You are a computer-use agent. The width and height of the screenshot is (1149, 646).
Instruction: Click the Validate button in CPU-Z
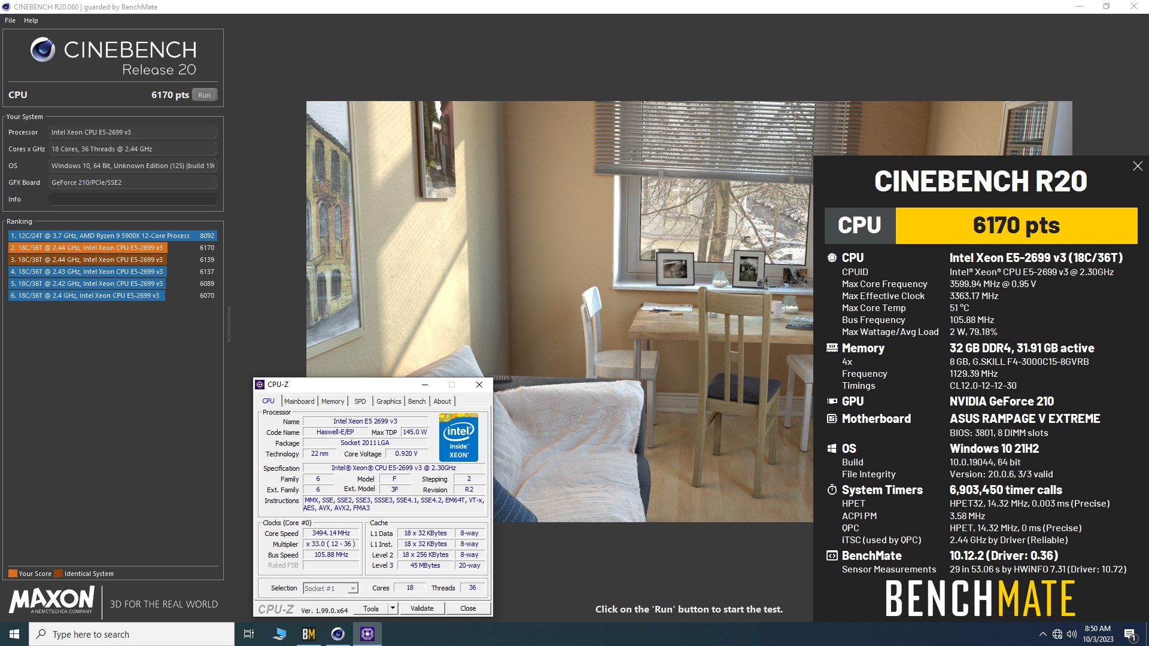pyautogui.click(x=422, y=609)
